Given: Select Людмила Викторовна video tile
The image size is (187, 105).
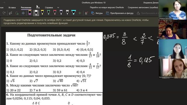Looking at the screenshot, I should [x=173, y=10].
